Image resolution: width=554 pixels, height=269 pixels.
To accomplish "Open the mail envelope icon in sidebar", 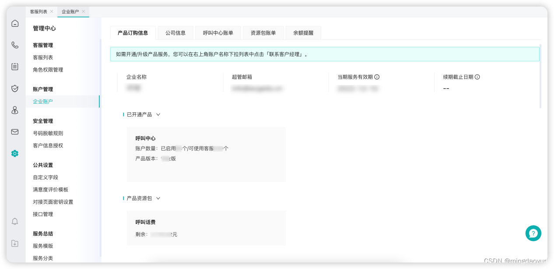I will coord(15,132).
